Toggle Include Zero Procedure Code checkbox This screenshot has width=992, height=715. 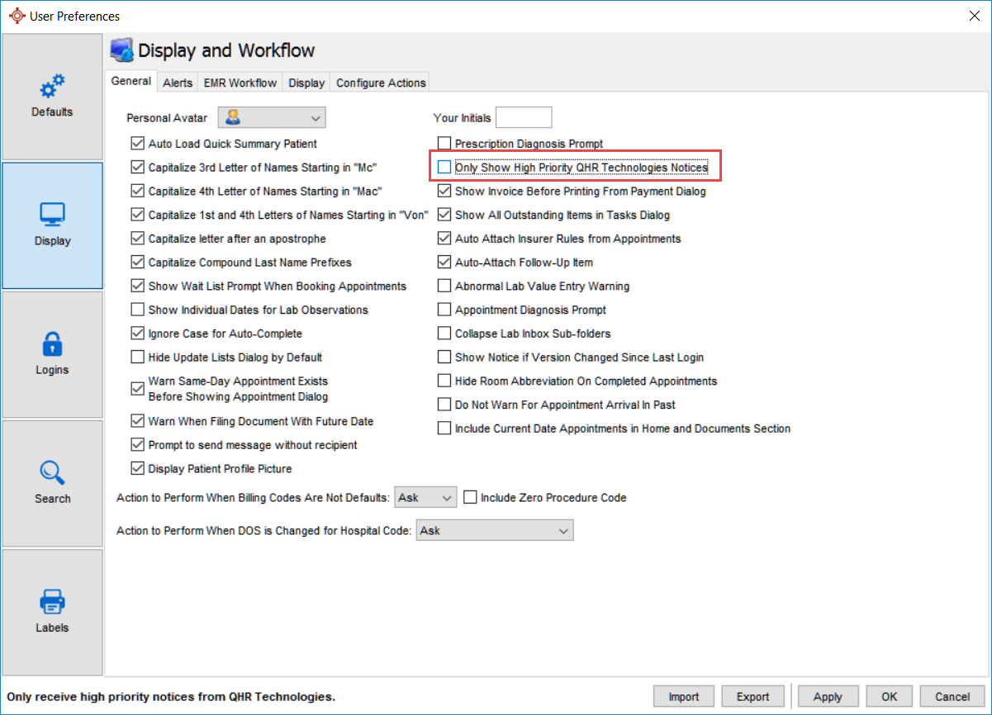point(471,498)
